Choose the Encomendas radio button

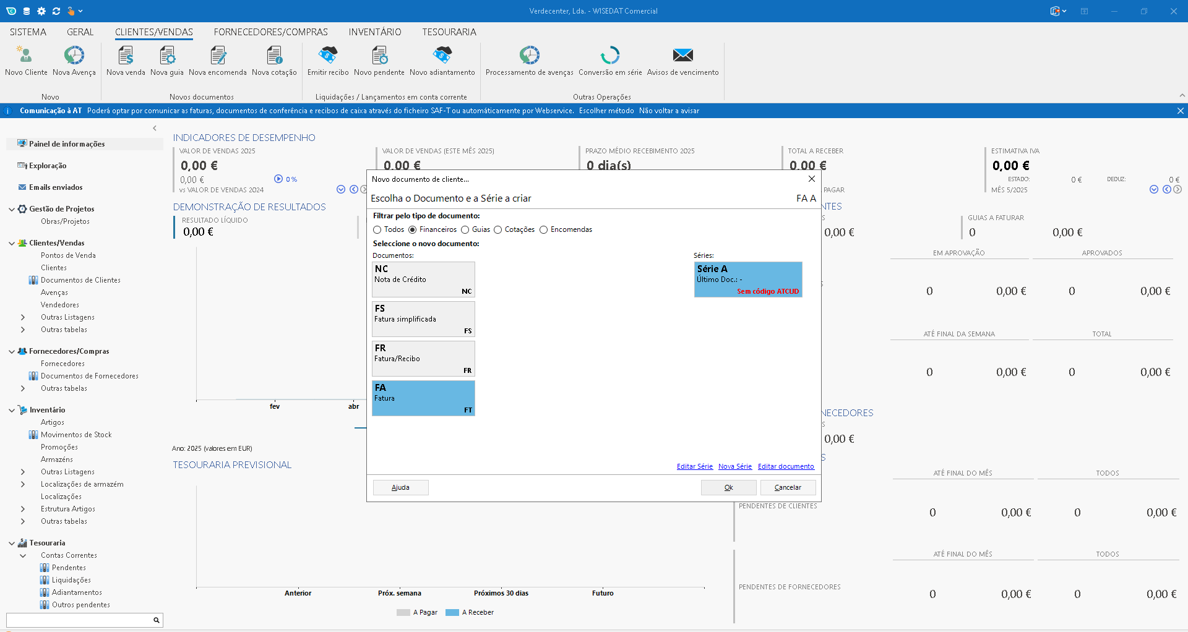(x=544, y=230)
